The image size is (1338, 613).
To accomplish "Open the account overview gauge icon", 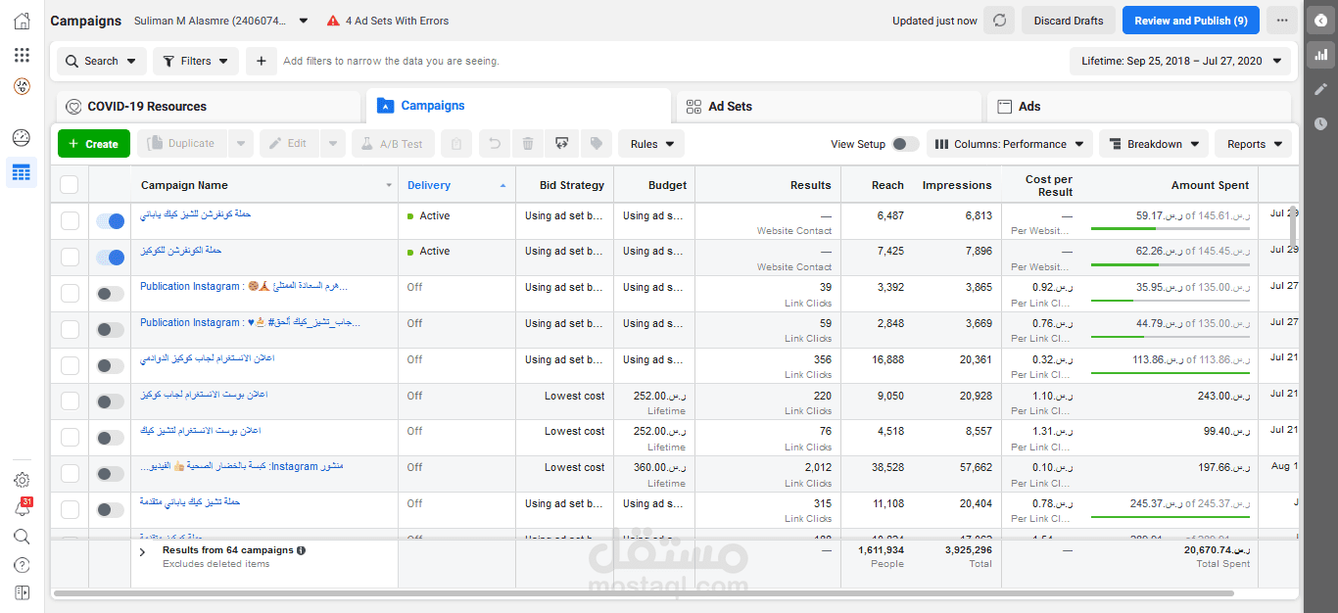I will (22, 138).
